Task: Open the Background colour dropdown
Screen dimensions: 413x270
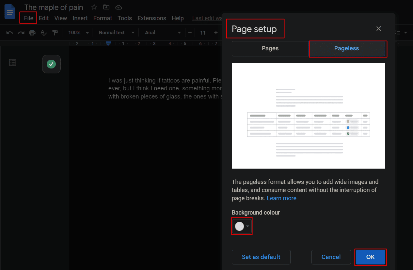Action: [x=242, y=226]
